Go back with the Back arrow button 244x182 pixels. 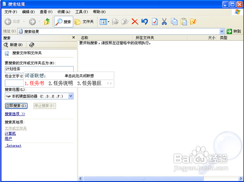point(8,21)
